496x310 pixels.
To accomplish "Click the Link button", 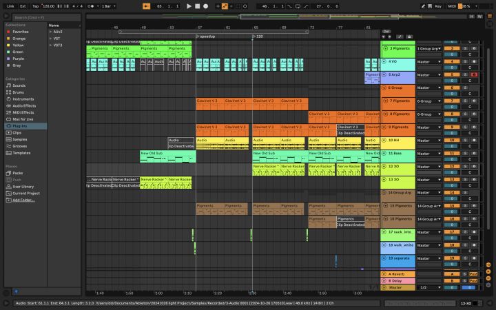I will 10,6.
